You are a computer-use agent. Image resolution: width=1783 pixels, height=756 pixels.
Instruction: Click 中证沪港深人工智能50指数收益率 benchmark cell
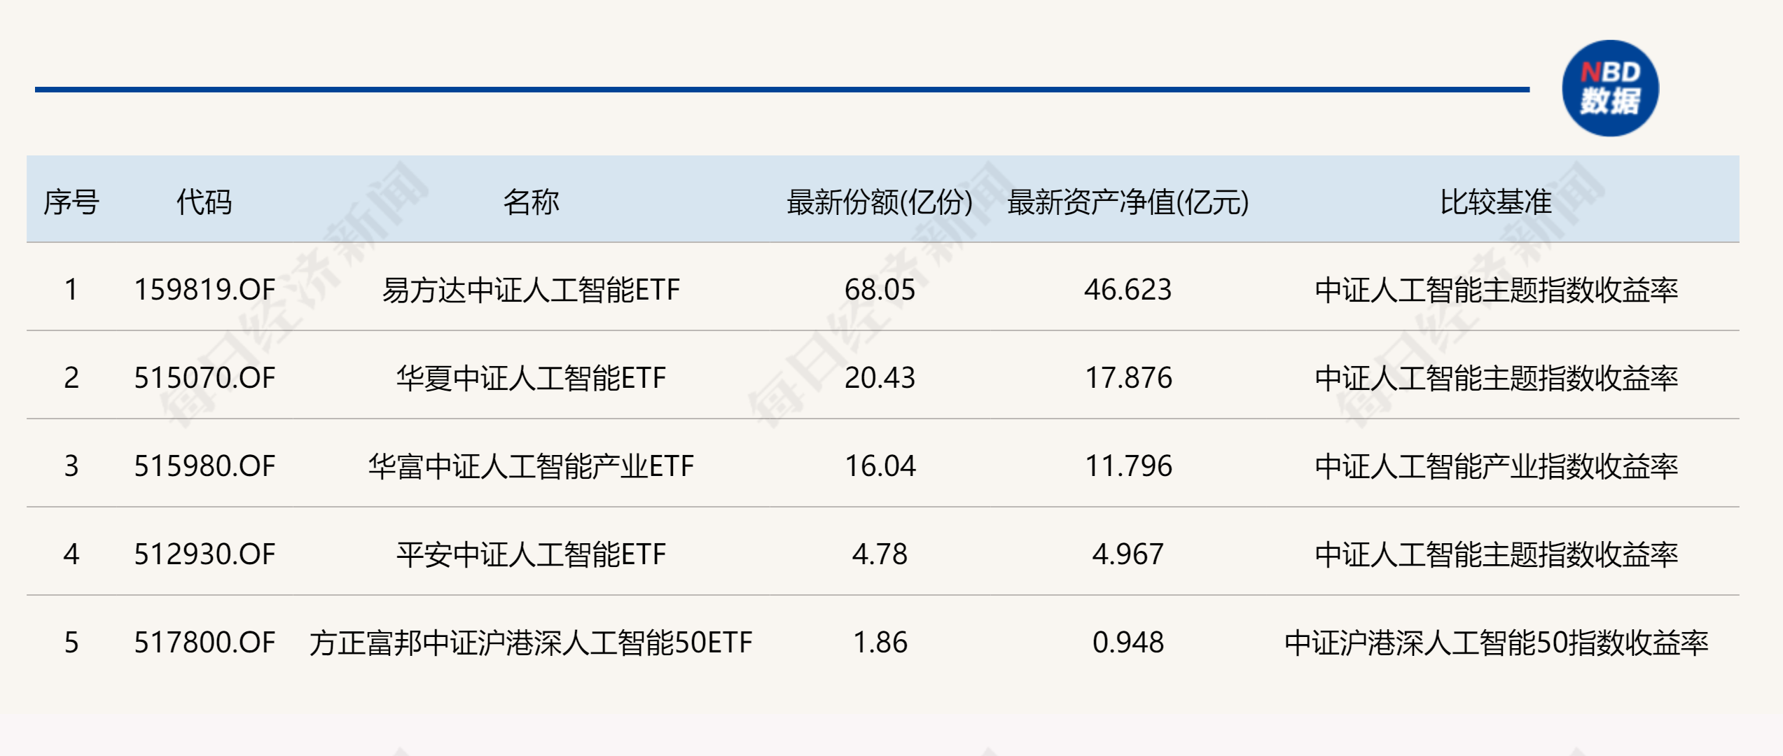(x=1496, y=642)
